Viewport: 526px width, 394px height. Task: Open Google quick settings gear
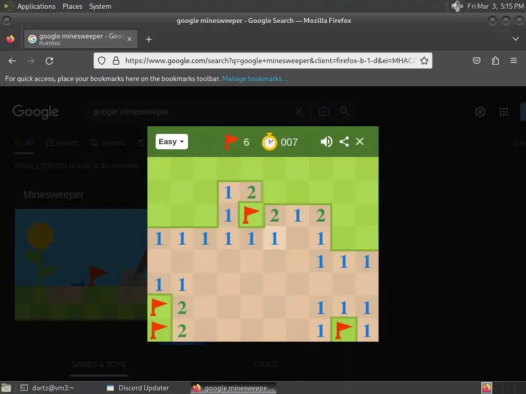pos(480,111)
